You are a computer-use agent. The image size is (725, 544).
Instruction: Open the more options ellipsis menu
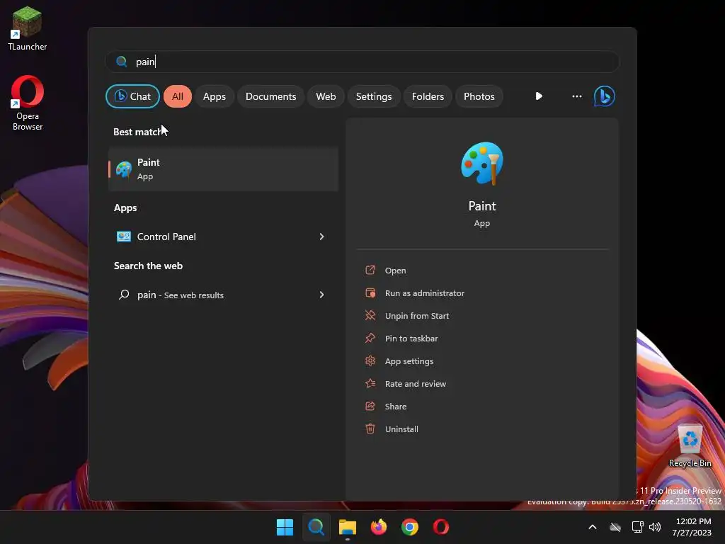576,96
